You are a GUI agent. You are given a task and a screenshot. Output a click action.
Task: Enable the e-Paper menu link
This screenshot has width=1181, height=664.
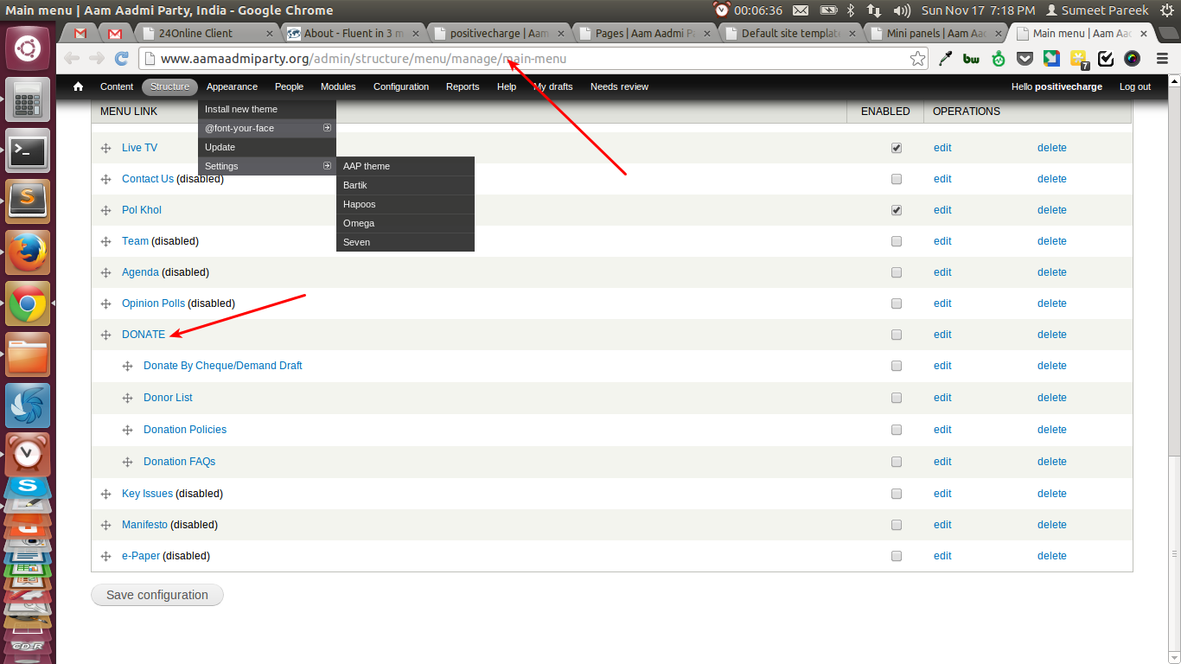click(x=897, y=556)
